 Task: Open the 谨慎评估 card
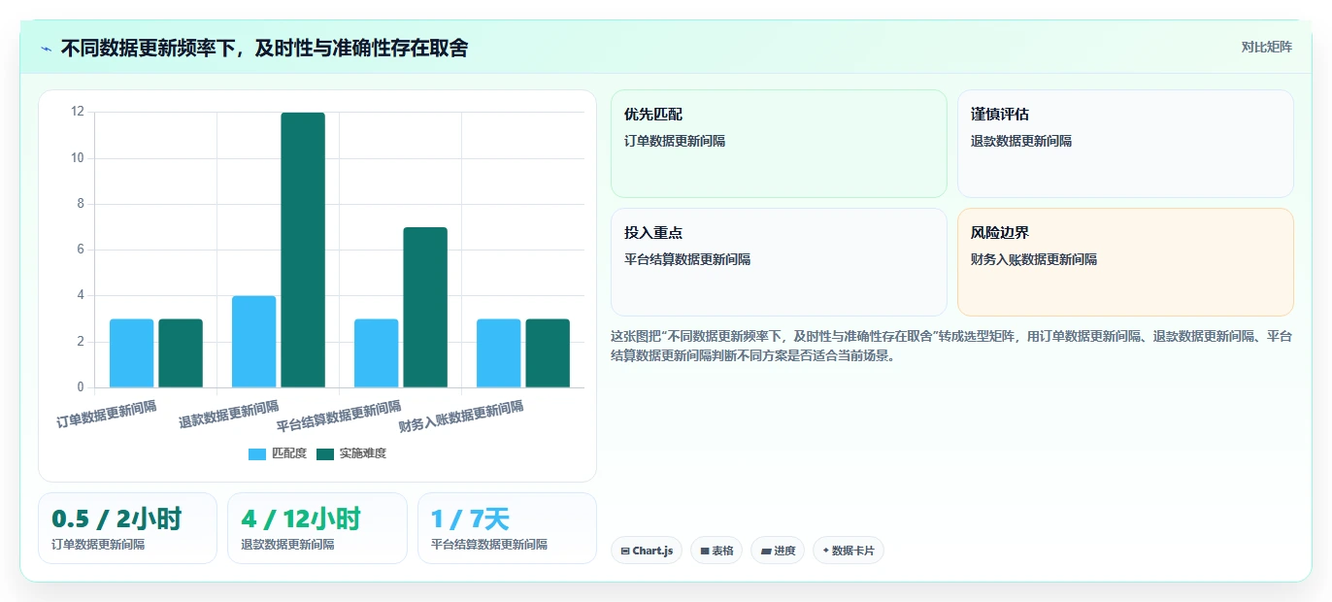coord(1125,144)
